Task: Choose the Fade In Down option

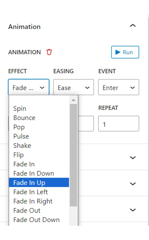Action: [39, 173]
